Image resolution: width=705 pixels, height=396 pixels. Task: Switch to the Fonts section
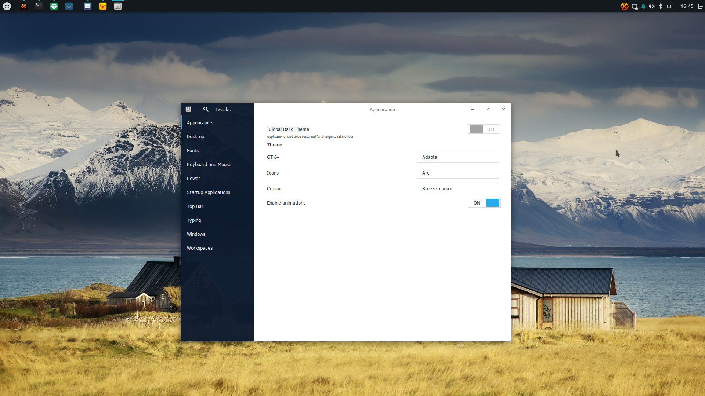click(217, 151)
